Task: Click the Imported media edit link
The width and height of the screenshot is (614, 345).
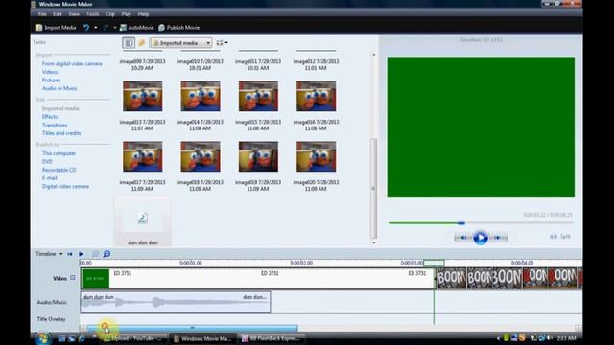Action: pos(60,108)
